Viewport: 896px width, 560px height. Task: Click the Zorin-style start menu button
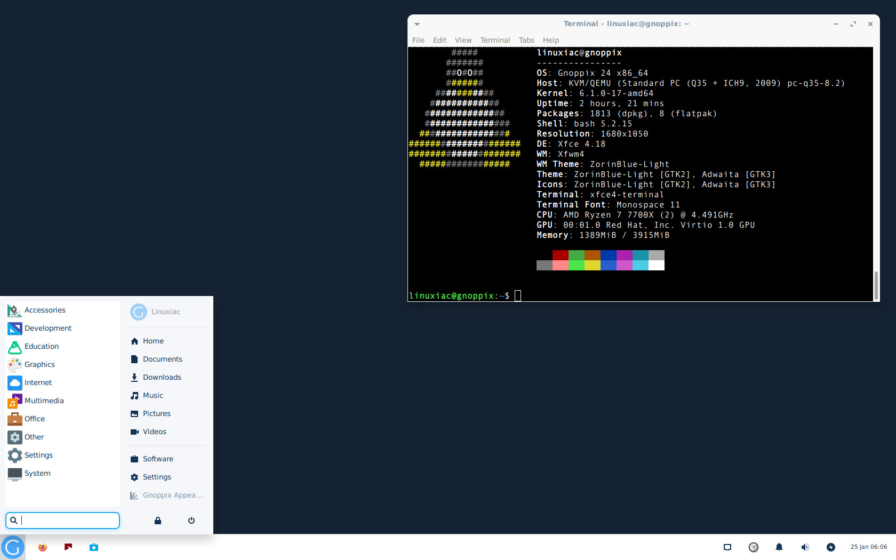[13, 547]
